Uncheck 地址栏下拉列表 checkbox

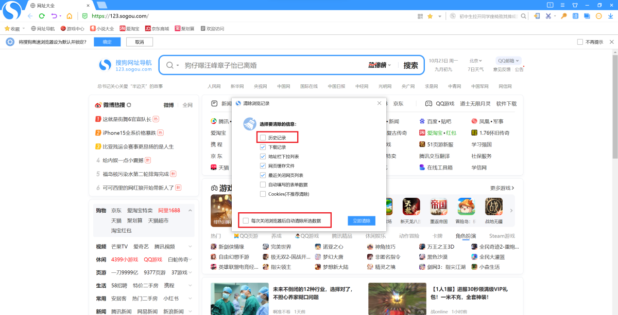click(263, 156)
